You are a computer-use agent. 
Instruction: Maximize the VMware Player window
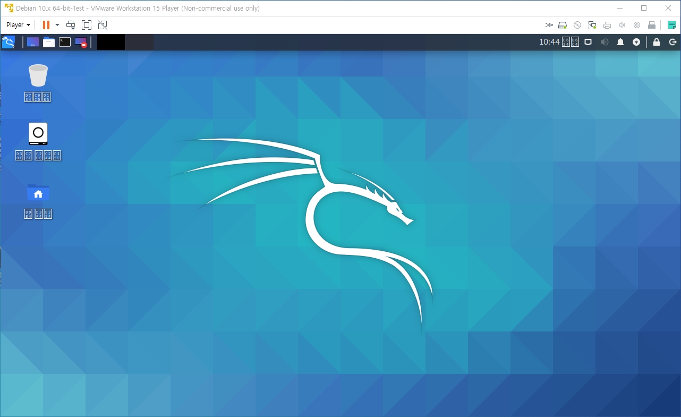(644, 8)
